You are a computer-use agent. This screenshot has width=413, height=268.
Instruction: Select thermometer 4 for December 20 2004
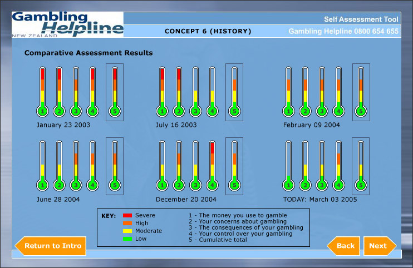tap(212, 166)
